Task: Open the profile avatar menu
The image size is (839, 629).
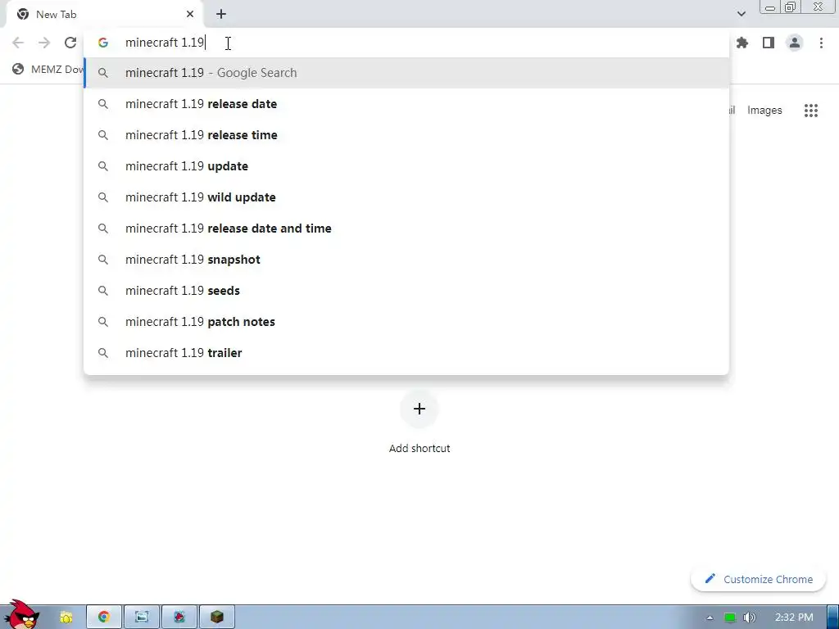Action: pos(795,43)
